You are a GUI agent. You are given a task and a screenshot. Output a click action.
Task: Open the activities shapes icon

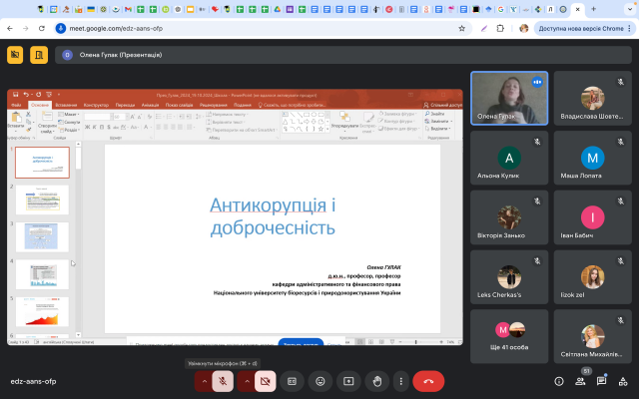point(624,381)
